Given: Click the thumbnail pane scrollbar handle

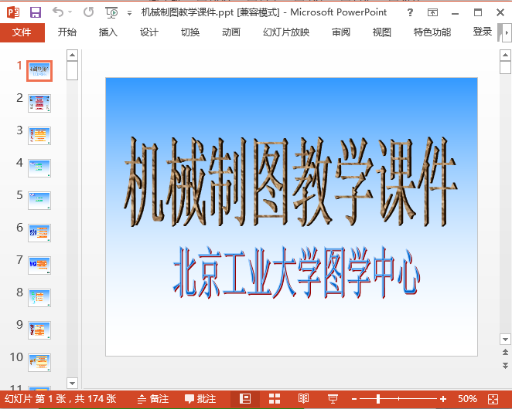Looking at the screenshot, I should click(72, 71).
